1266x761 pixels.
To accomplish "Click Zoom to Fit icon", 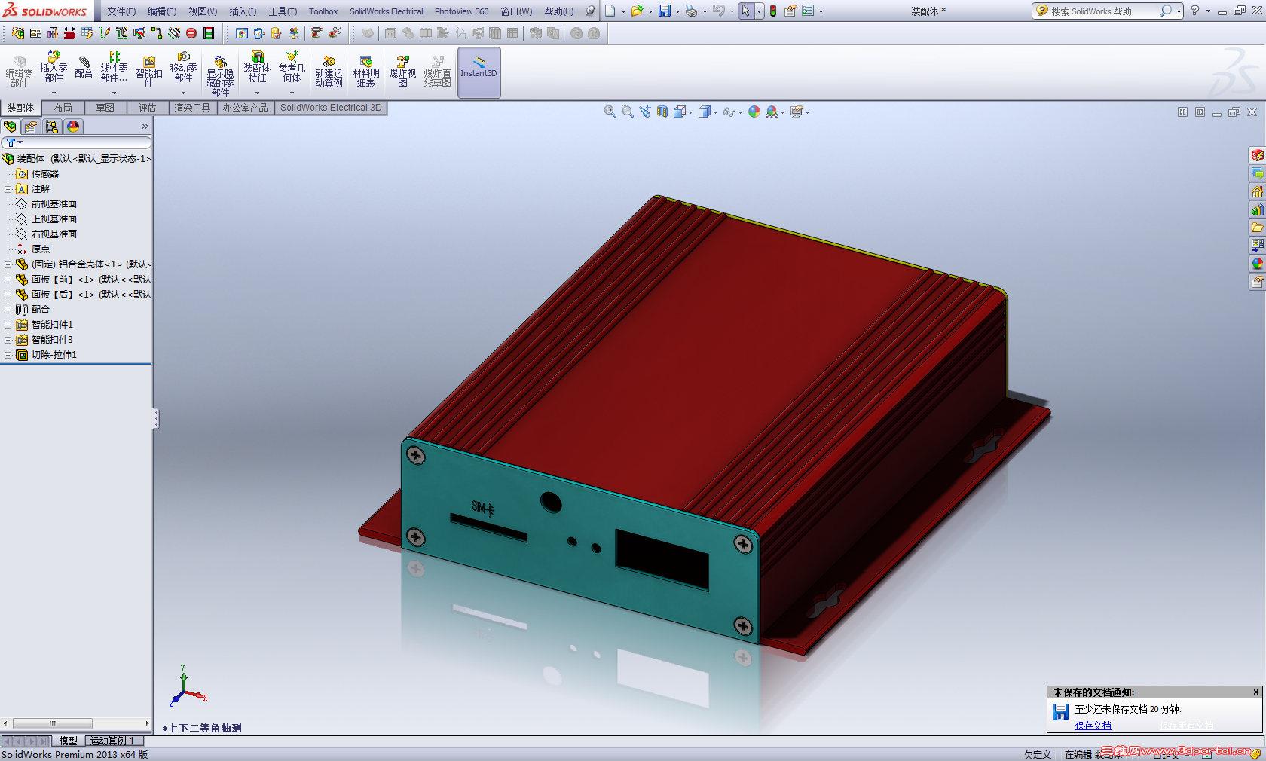I will pyautogui.click(x=610, y=112).
